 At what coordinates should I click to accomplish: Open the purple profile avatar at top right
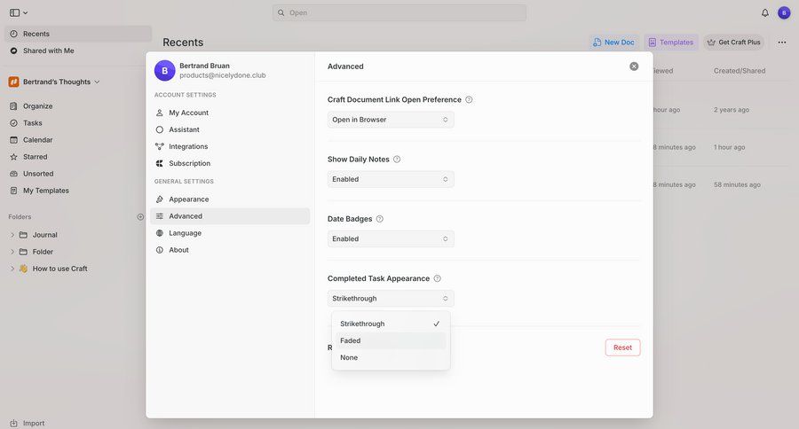[x=784, y=12]
